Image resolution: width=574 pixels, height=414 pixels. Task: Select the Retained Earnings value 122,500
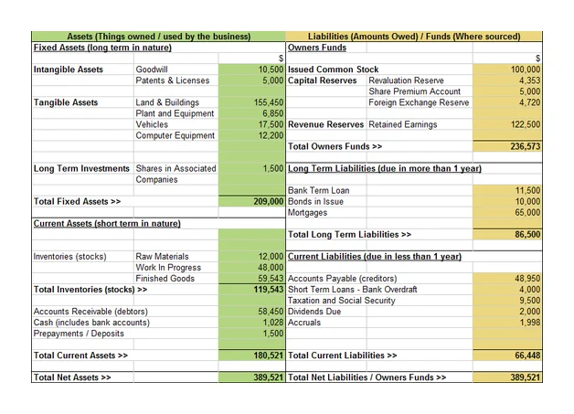[x=526, y=124]
